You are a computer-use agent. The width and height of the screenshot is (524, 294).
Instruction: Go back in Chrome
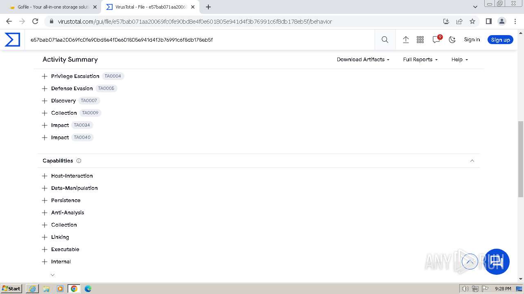[9, 21]
